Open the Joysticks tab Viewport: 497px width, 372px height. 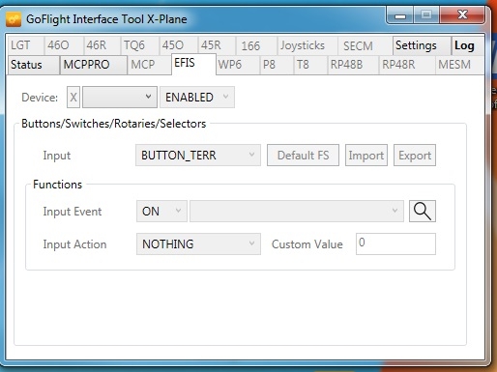tap(307, 45)
